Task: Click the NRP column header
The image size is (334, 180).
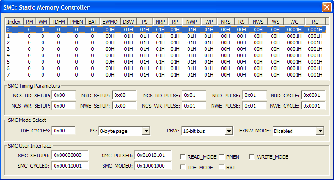Action: click(160, 22)
